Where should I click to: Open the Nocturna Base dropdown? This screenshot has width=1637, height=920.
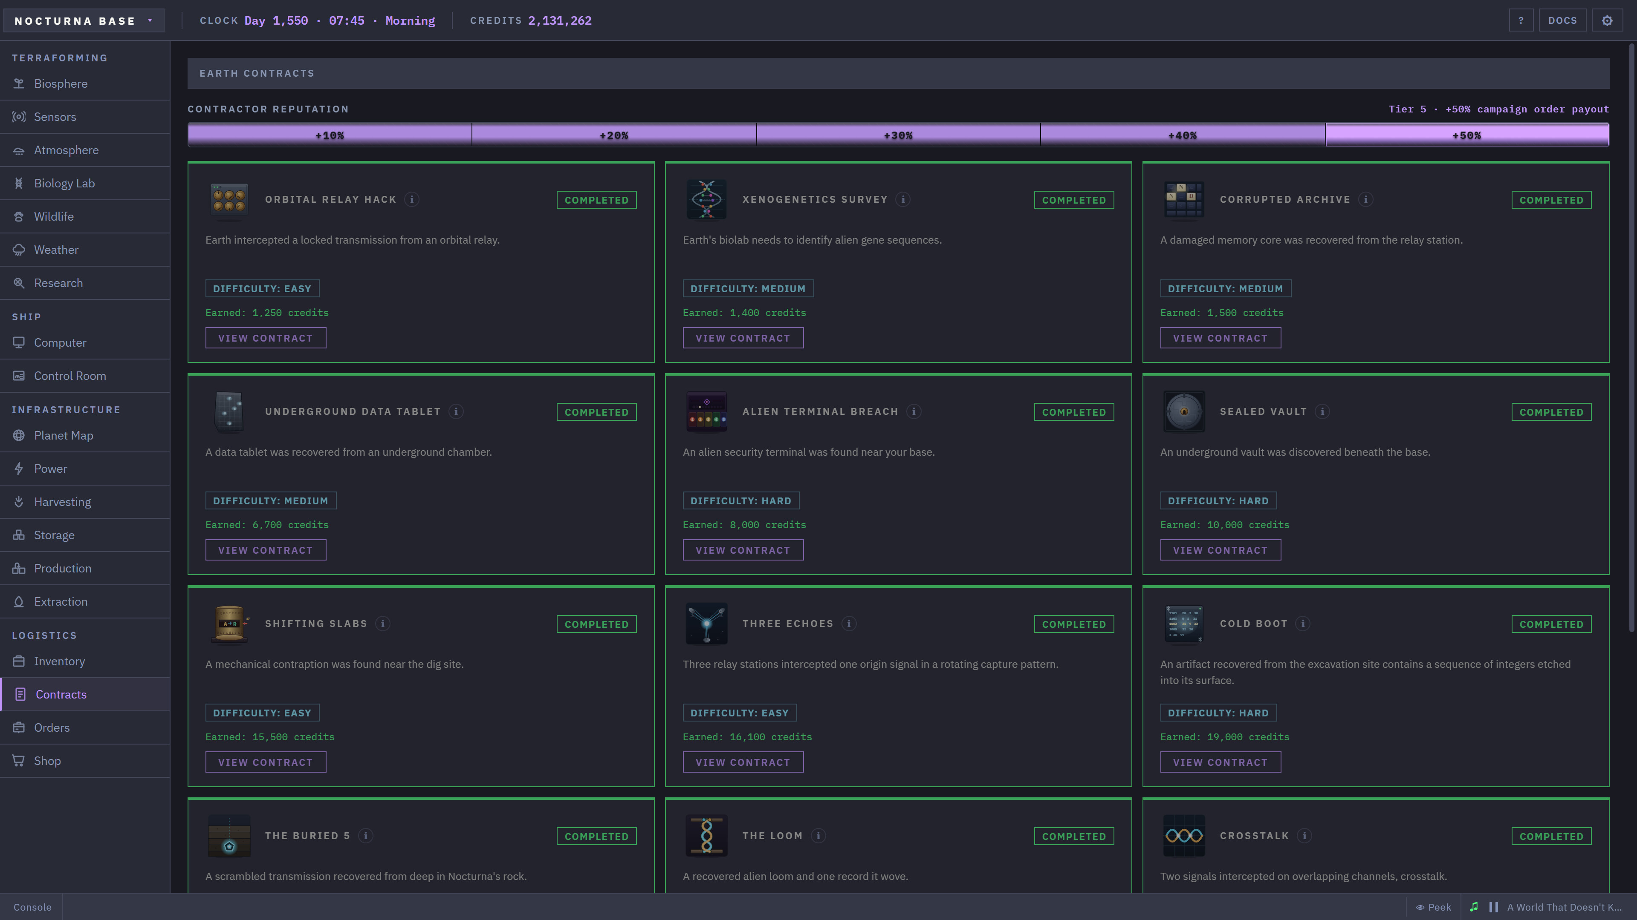(84, 20)
